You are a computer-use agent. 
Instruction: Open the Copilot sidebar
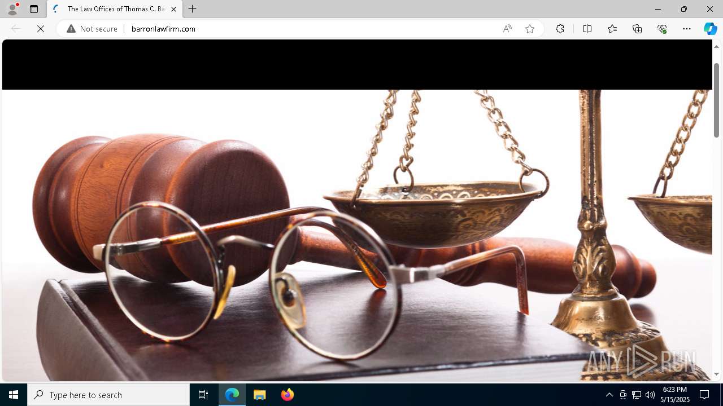click(x=710, y=29)
